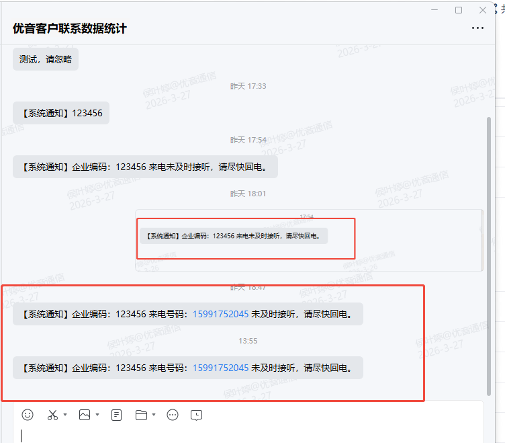Expand the folder options dropdown arrow

pyautogui.click(x=154, y=415)
